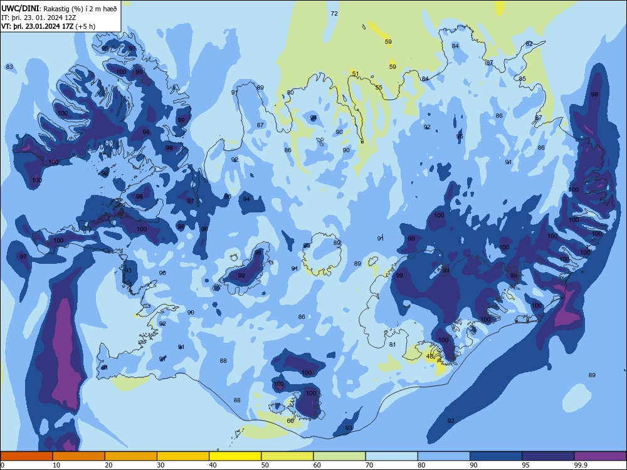Pick the 20–30 legend color swatch
Viewport: 627px width, 470px height.
[131, 456]
